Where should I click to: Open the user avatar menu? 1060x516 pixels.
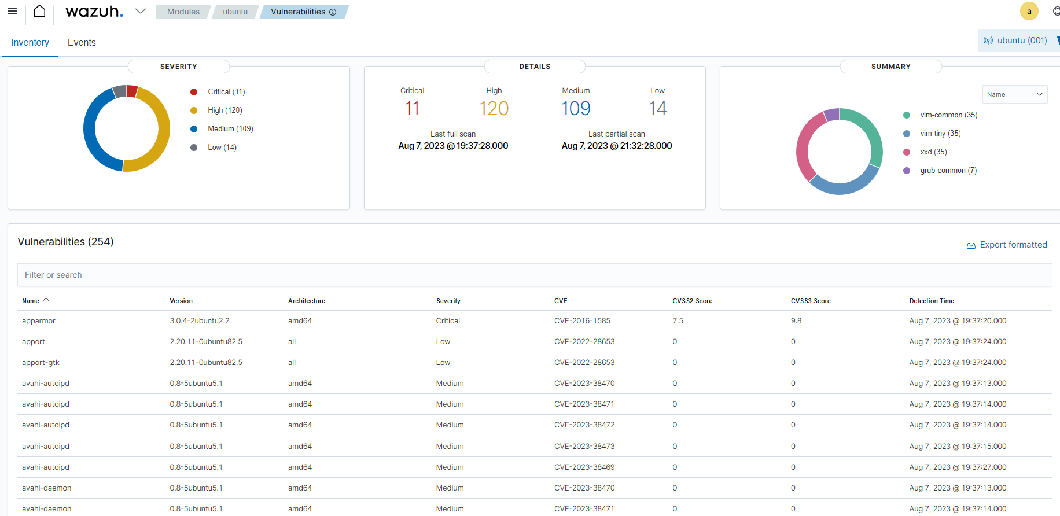pyautogui.click(x=1029, y=12)
